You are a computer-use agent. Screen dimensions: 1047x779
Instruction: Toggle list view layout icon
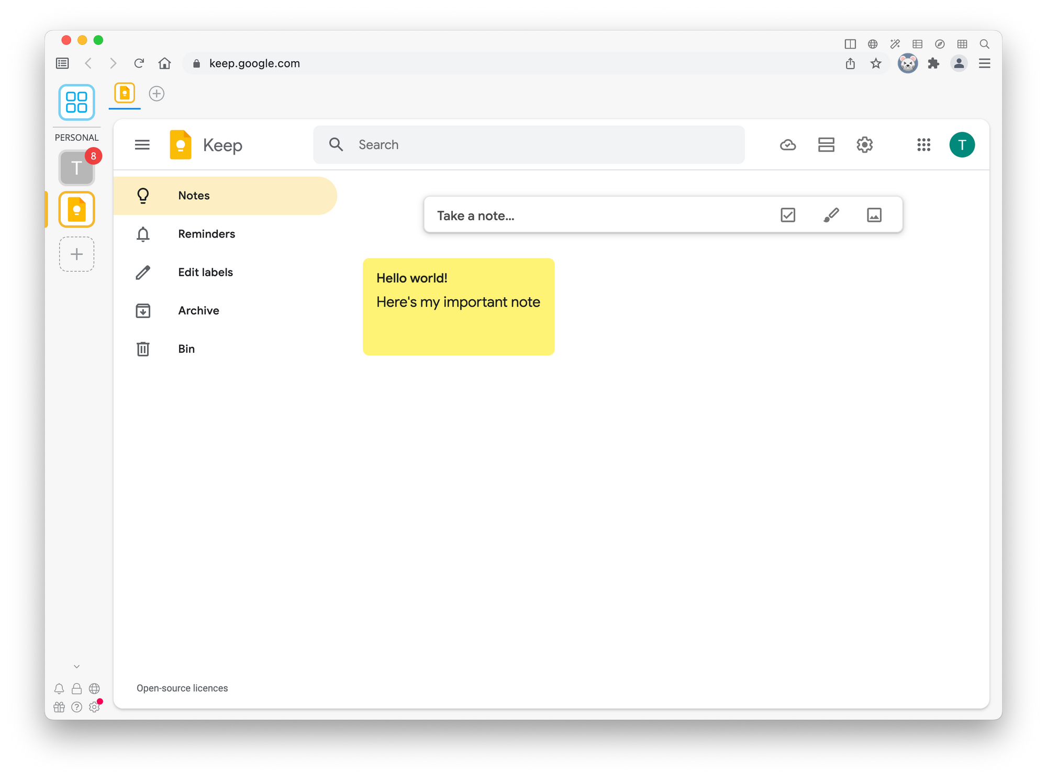[826, 145]
